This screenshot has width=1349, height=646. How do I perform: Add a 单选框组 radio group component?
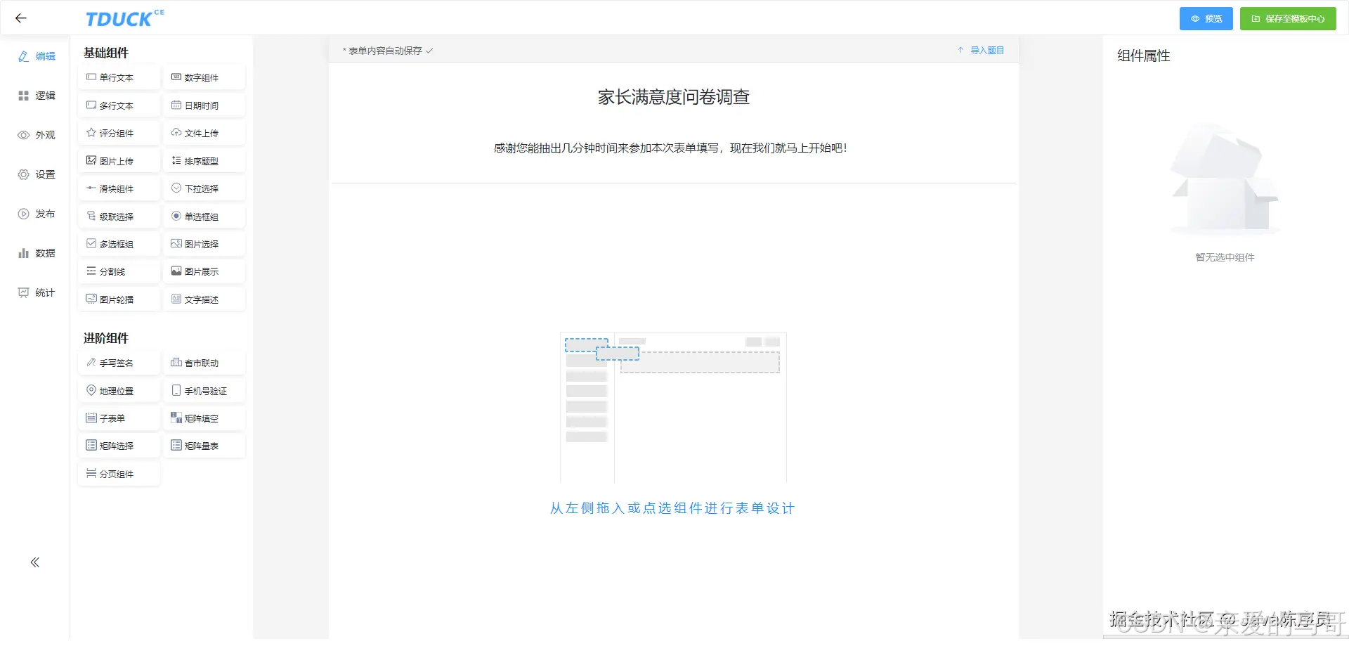[204, 217]
